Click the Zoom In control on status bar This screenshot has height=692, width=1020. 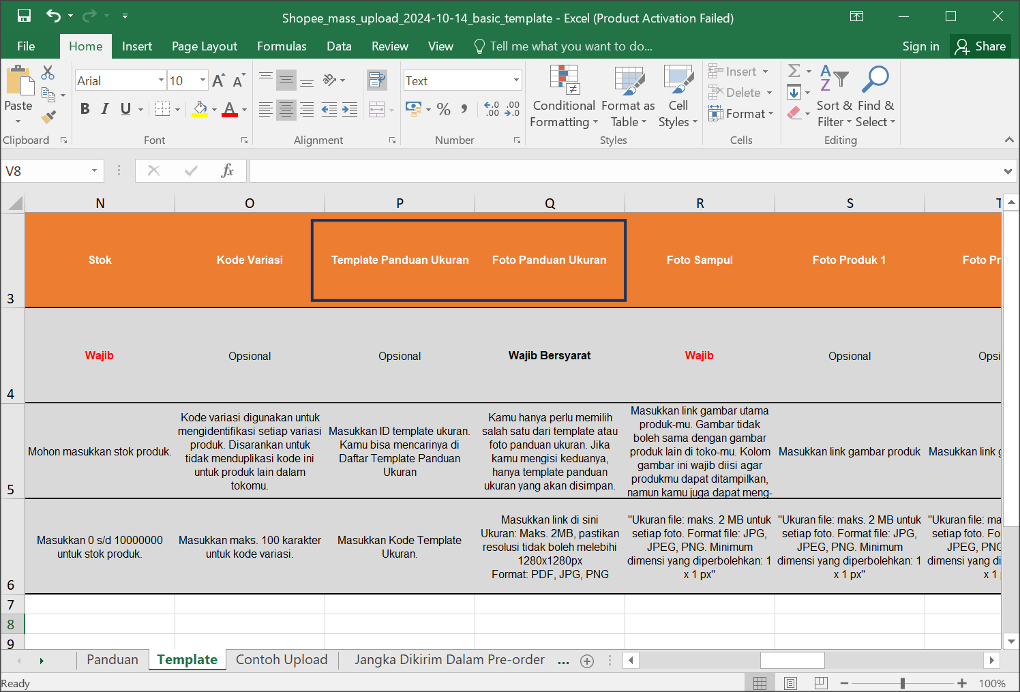coord(961,682)
